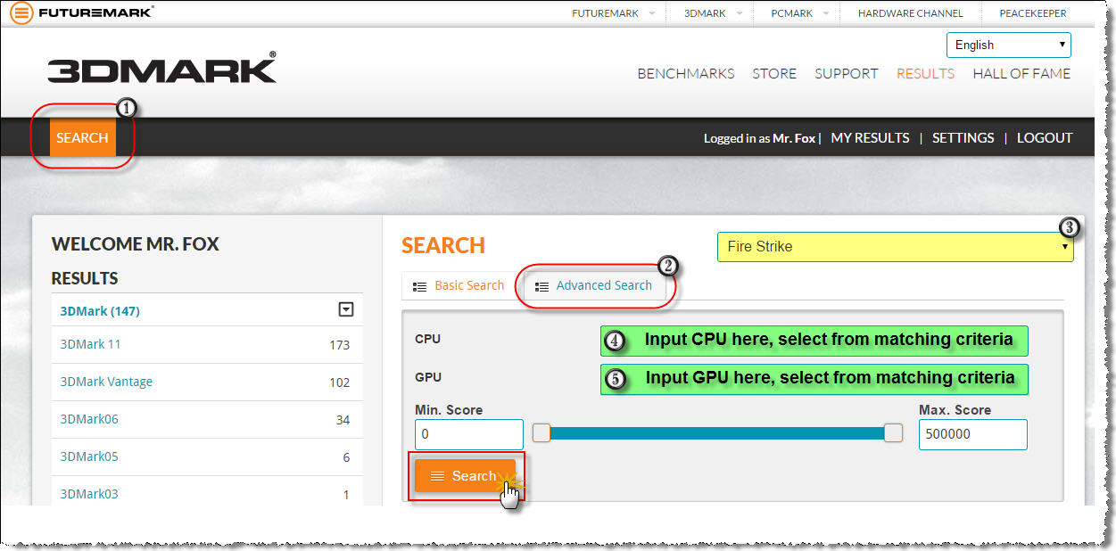
Task: Go to the STORE page
Action: click(x=774, y=74)
